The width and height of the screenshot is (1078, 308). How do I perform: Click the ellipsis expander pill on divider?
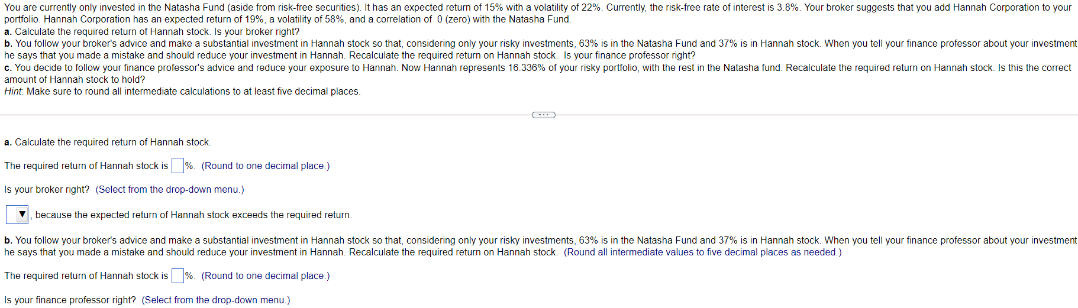coord(543,115)
